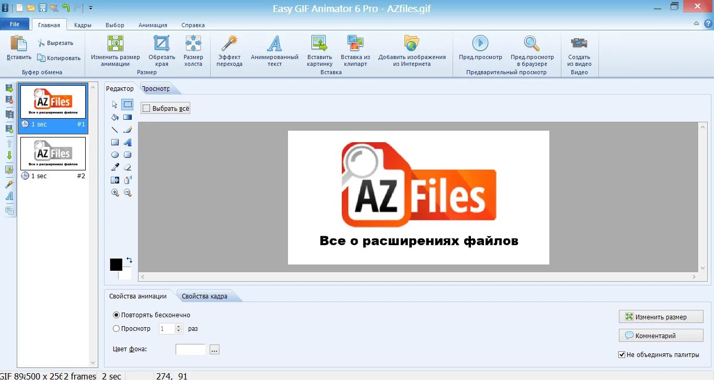Screen dimensions: 714x380
Task: Select Повторять бесконечно radio option
Action: click(152, 315)
